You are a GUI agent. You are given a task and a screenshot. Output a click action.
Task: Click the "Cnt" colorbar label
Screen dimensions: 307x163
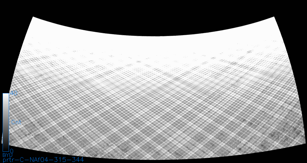16,122
